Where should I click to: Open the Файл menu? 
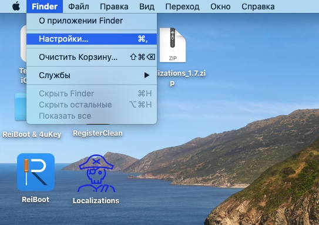(79, 6)
